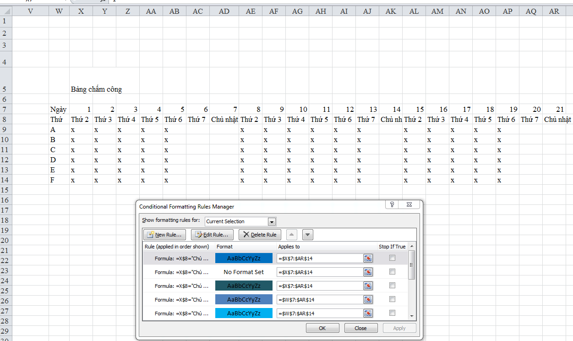The image size is (573, 341).
Task: Select column AD header
Action: (x=224, y=11)
